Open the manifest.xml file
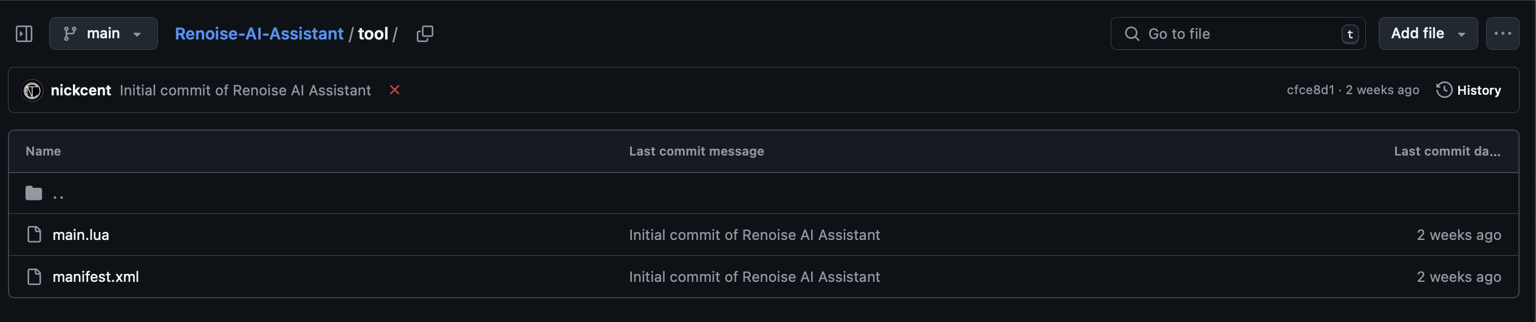This screenshot has height=322, width=1536. 95,277
